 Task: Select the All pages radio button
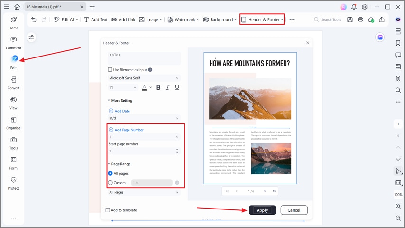[110, 173]
